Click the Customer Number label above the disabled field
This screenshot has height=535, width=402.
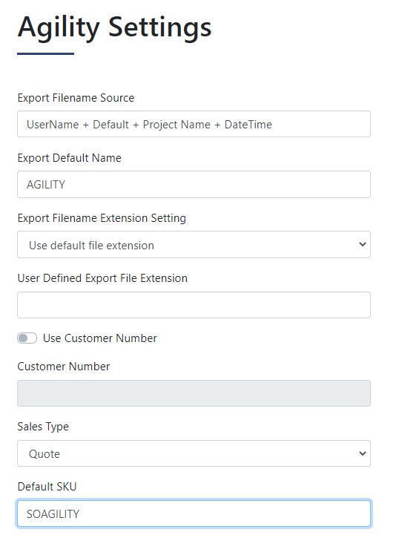pyautogui.click(x=64, y=367)
